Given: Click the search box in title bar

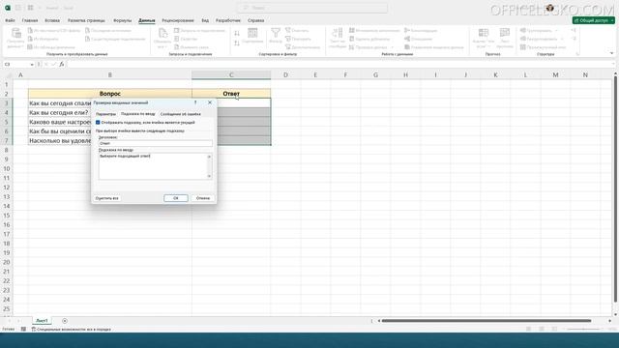Looking at the screenshot, I should (x=311, y=8).
